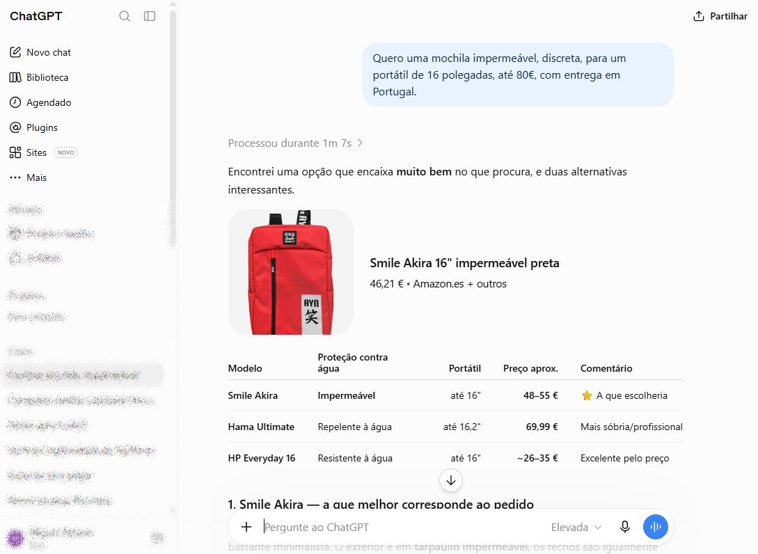Click the 'Resistente à água' table cell
Screen dimensions: 758x554
pyautogui.click(x=355, y=458)
